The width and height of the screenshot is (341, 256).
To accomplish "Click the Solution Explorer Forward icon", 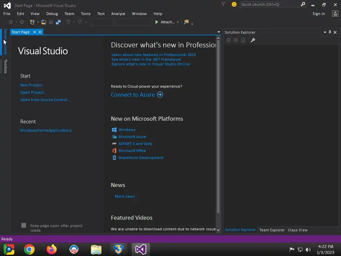I will pos(236,40).
